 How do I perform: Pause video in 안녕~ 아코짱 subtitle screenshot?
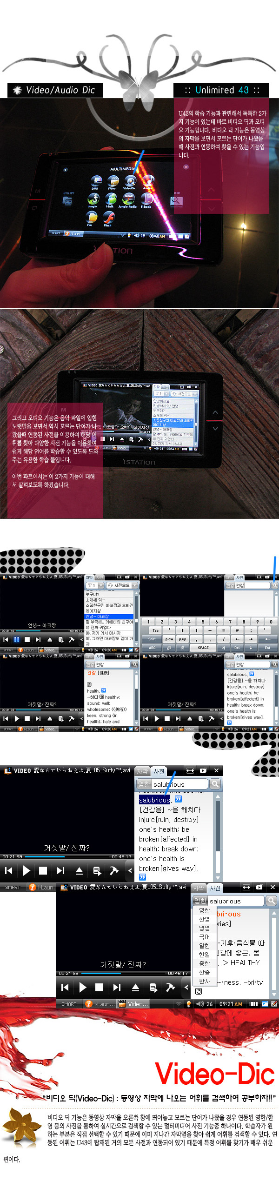(17, 639)
